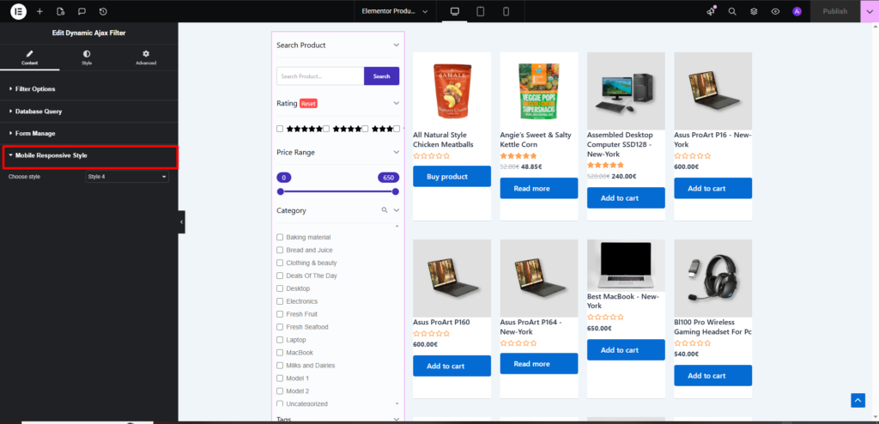Screen dimensions: 879x424
Task: Tick the Electronics category checkbox
Action: click(x=280, y=301)
